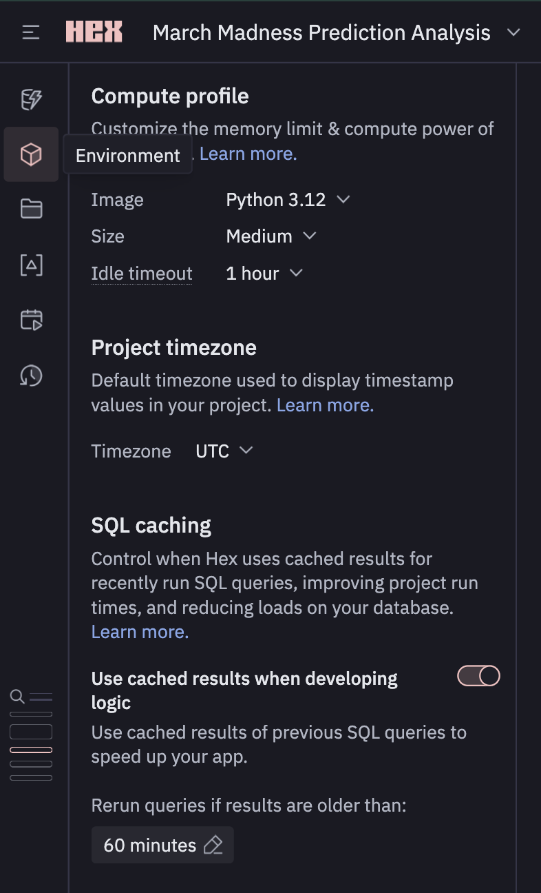Select the highlighted pink cell in outline minimap
This screenshot has width=541, height=893.
tap(31, 750)
